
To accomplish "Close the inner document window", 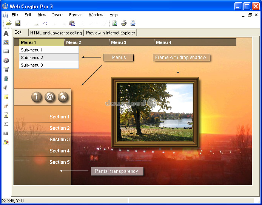I will click(256, 15).
